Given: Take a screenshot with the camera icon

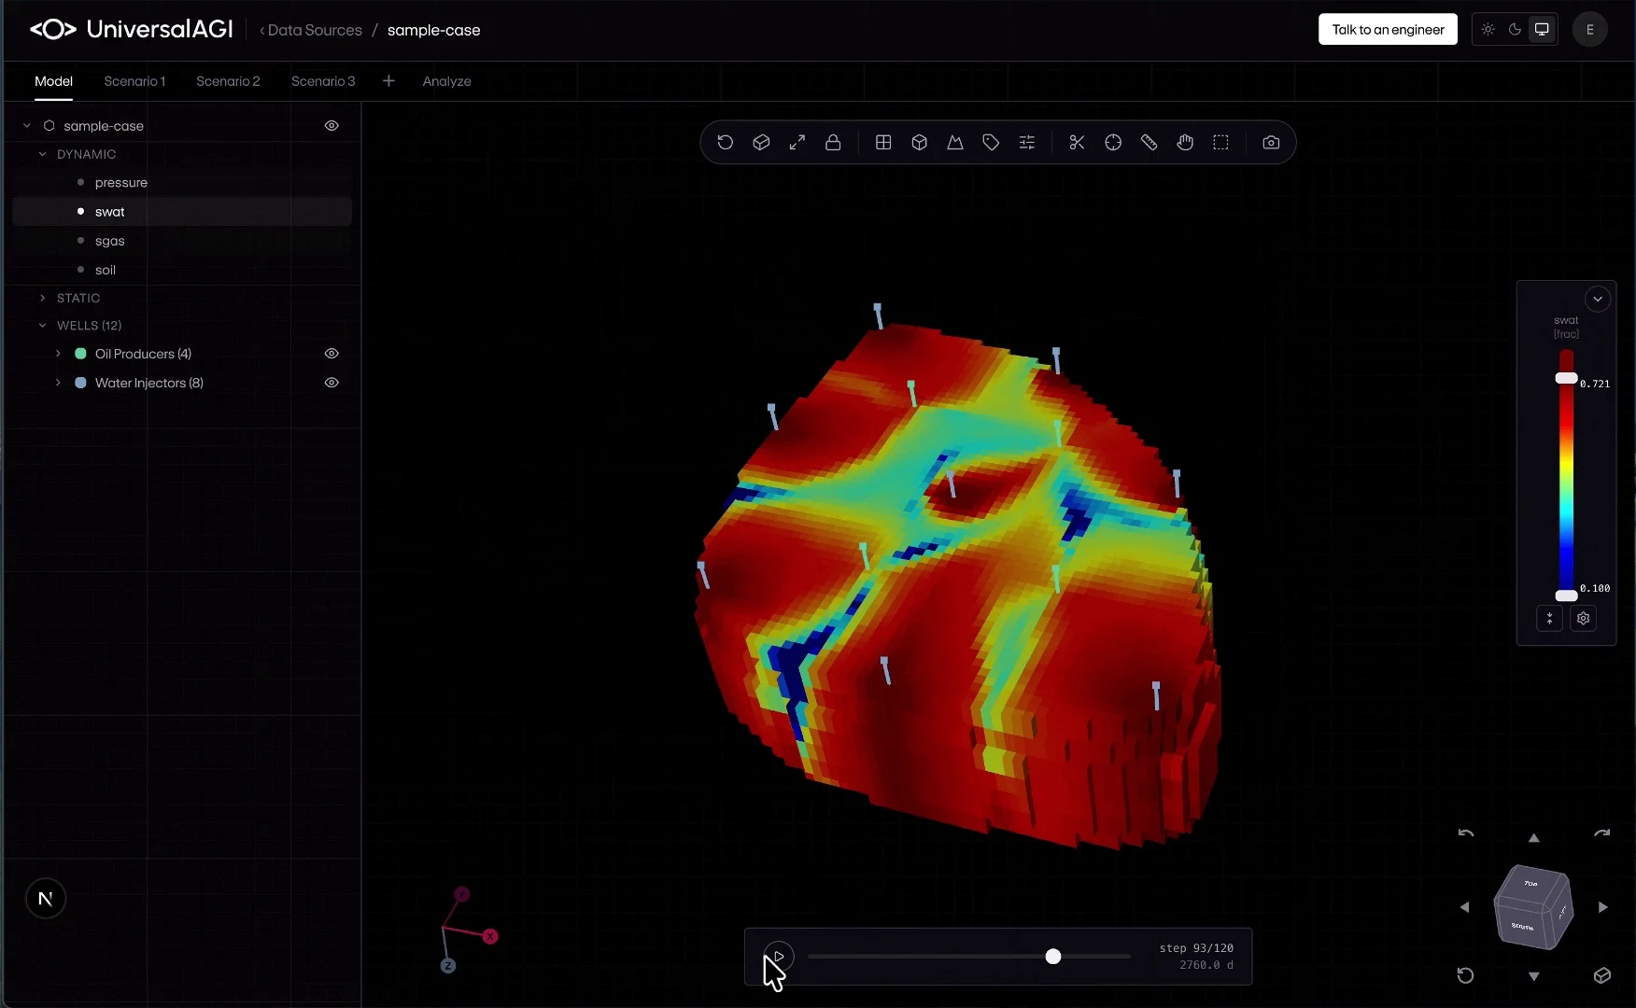Looking at the screenshot, I should click(1271, 143).
